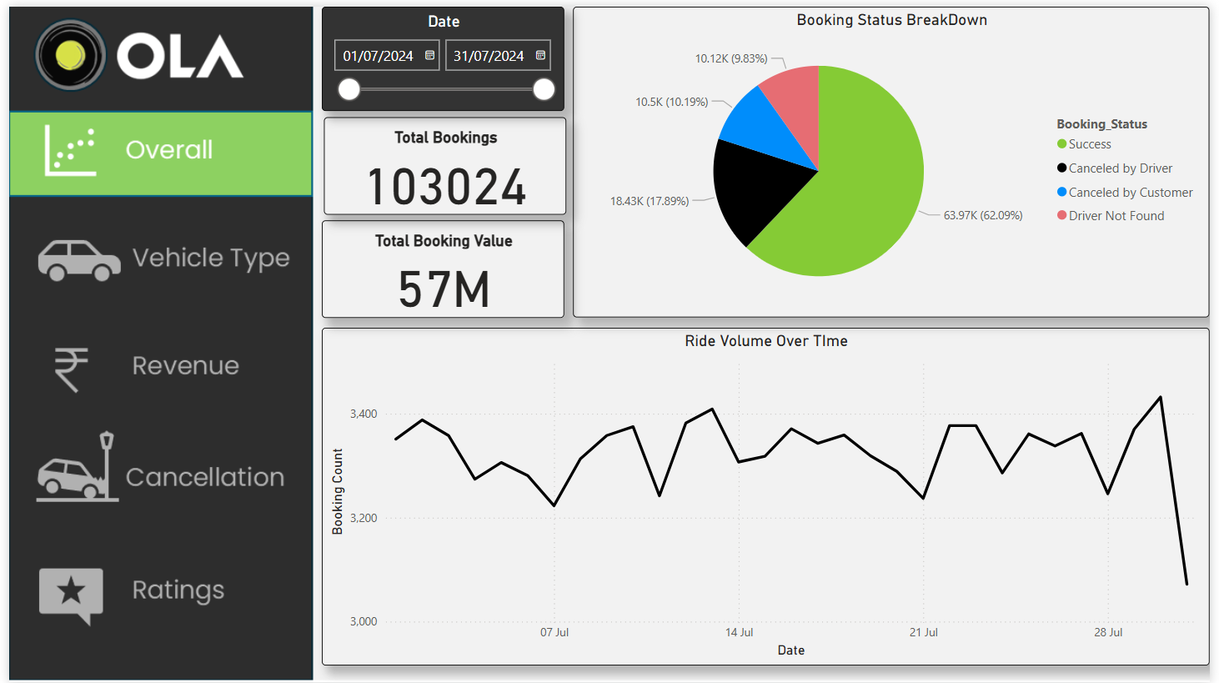
Task: Click the start date field 01/07/2024
Action: (x=387, y=56)
